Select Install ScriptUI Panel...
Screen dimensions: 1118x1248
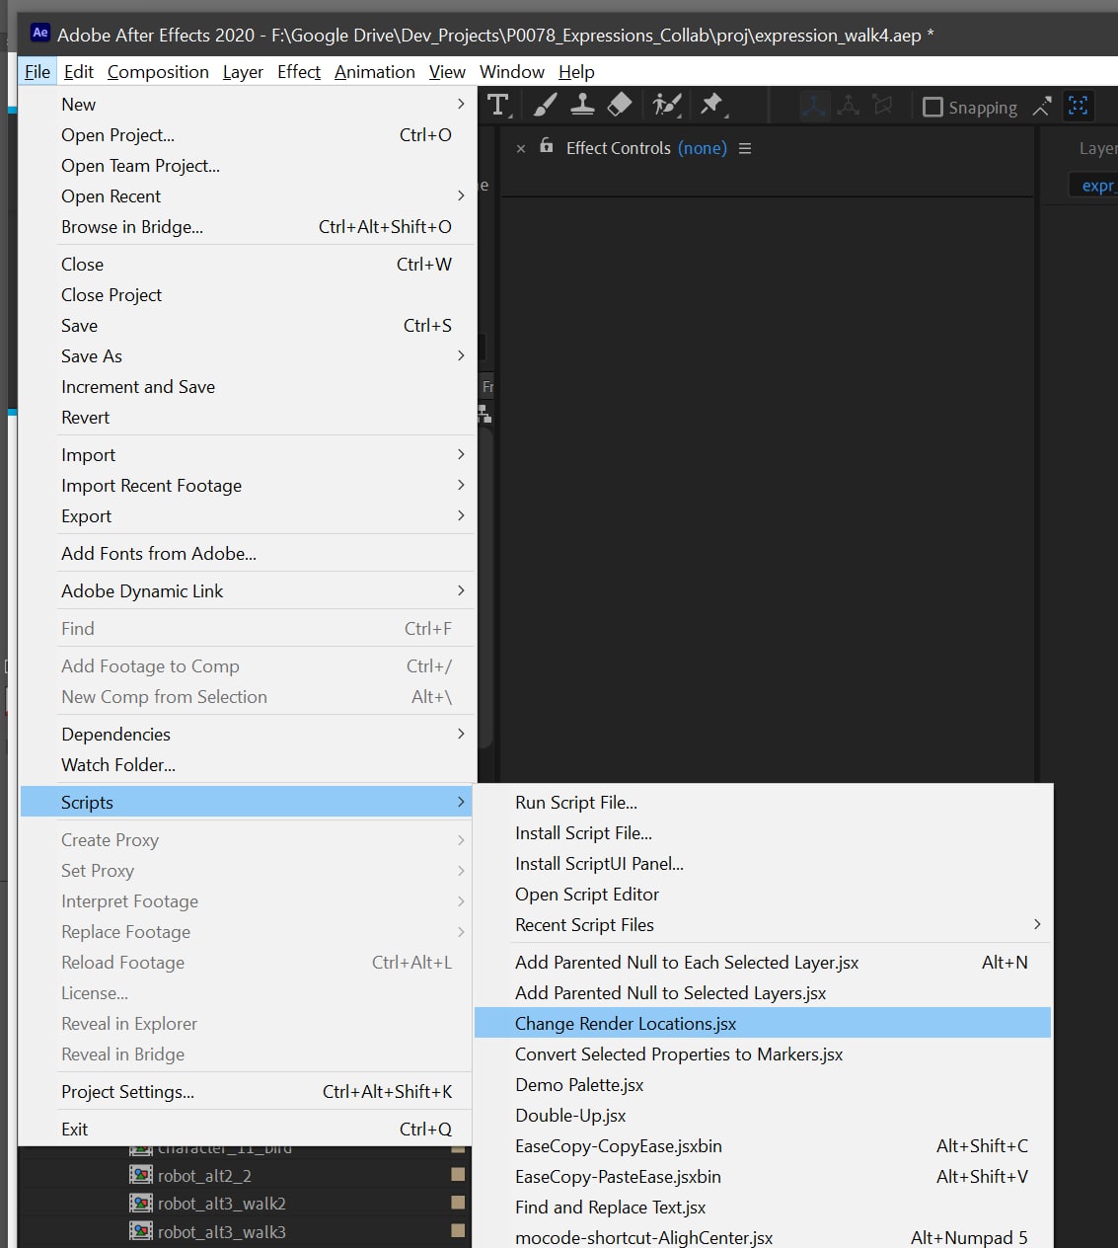[x=763, y=864]
